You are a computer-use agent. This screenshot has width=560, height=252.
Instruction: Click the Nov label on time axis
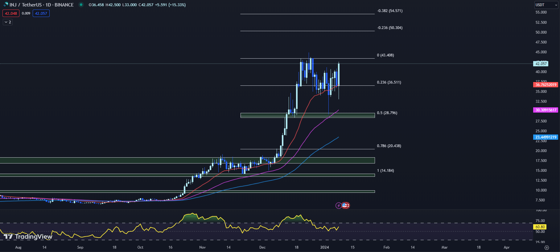(203, 247)
